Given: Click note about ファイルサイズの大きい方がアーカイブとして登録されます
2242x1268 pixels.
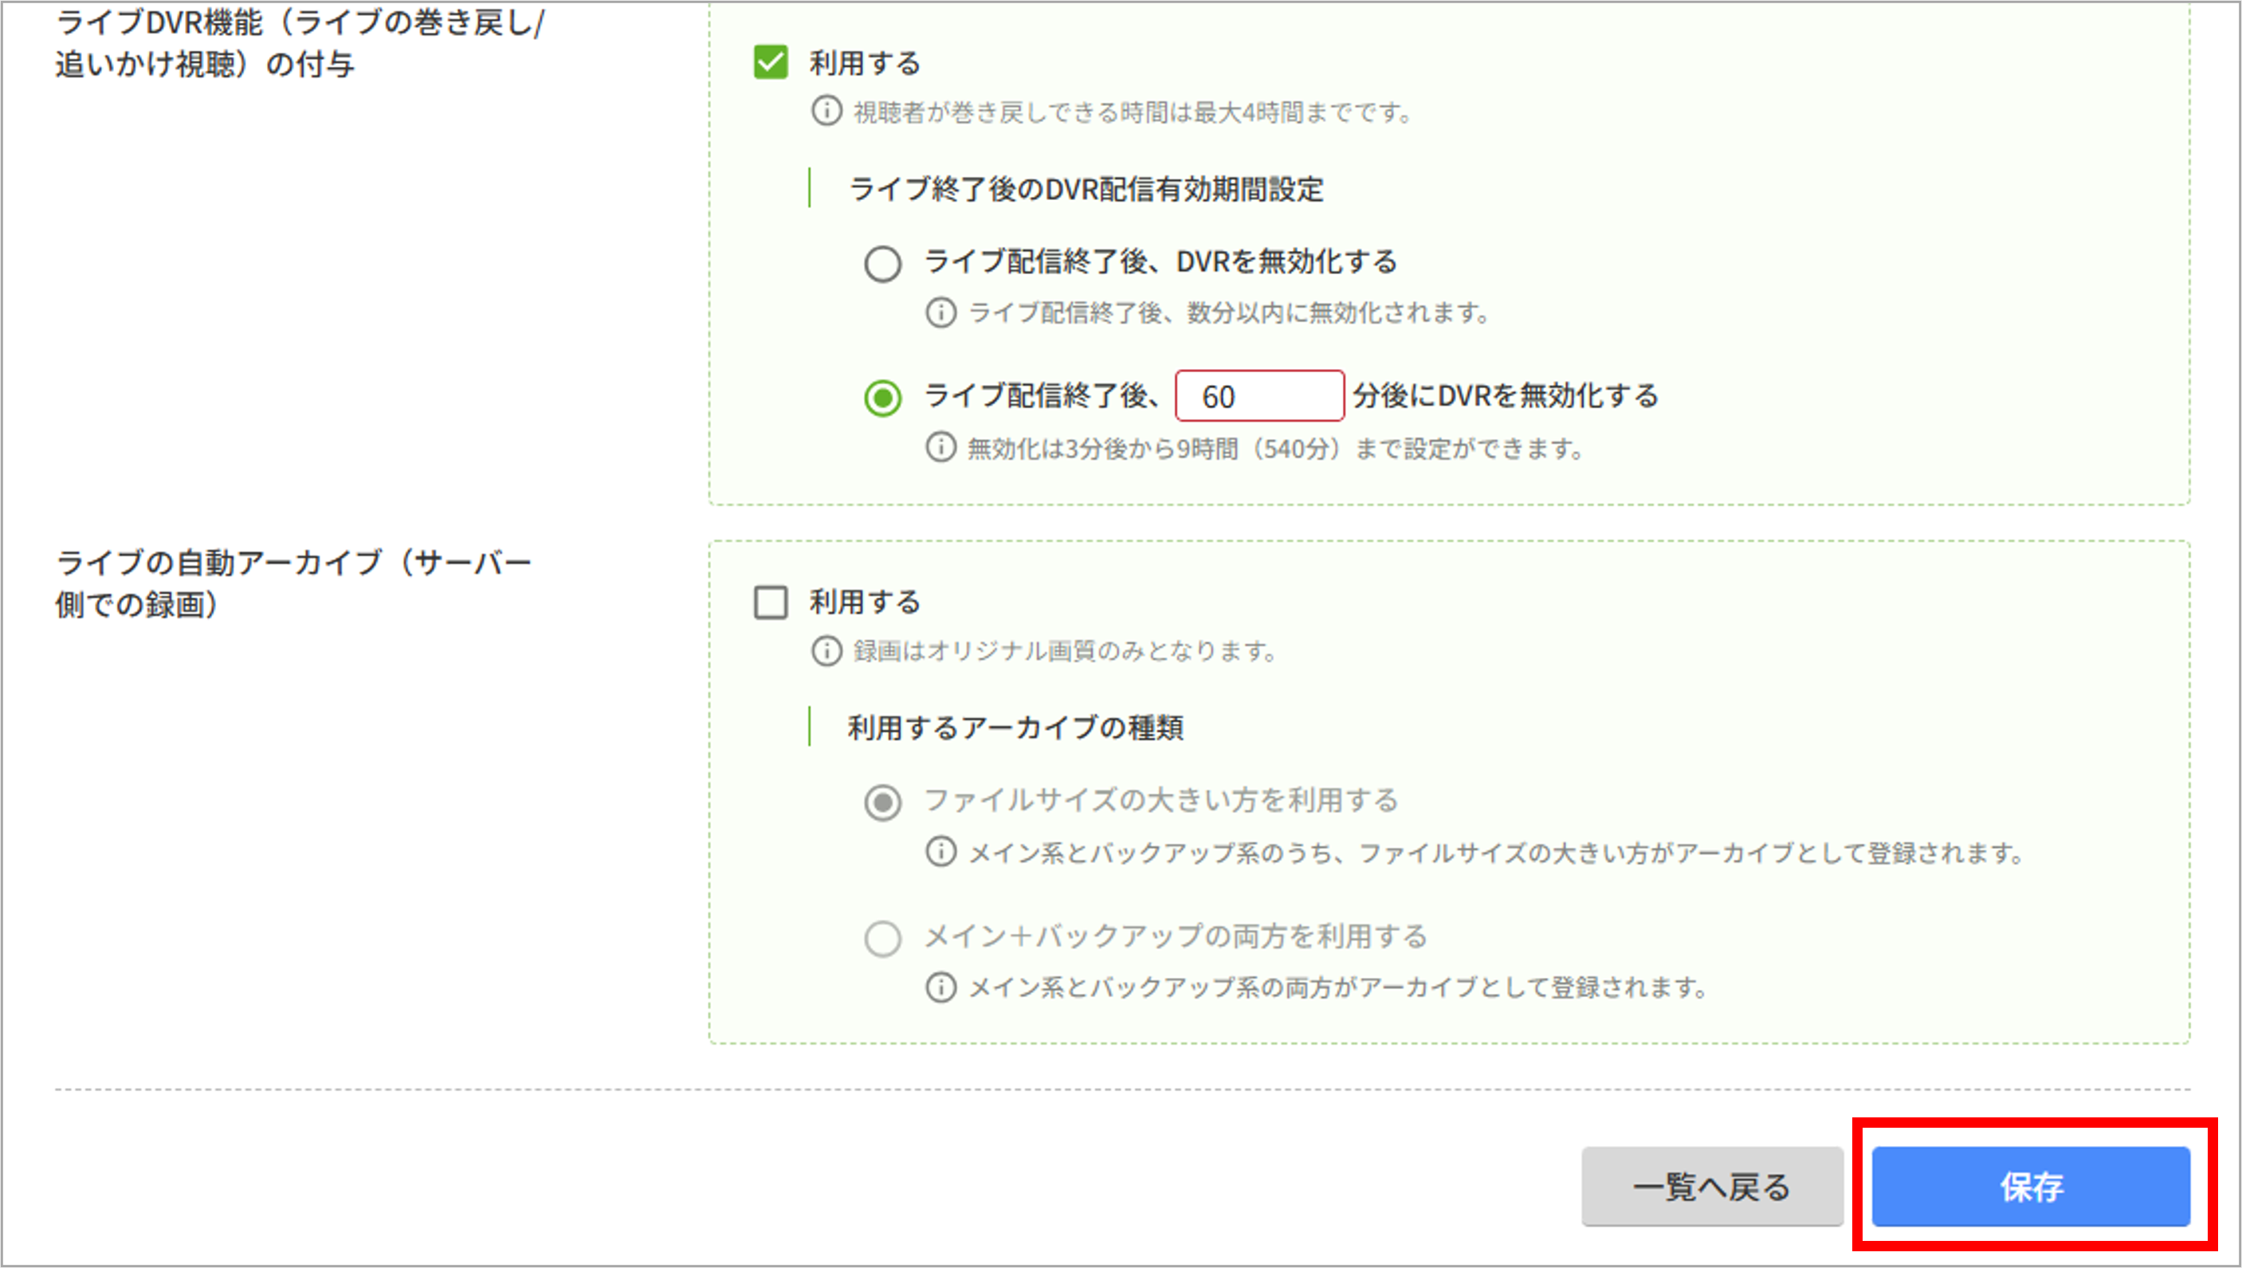Looking at the screenshot, I should pos(1497,853).
